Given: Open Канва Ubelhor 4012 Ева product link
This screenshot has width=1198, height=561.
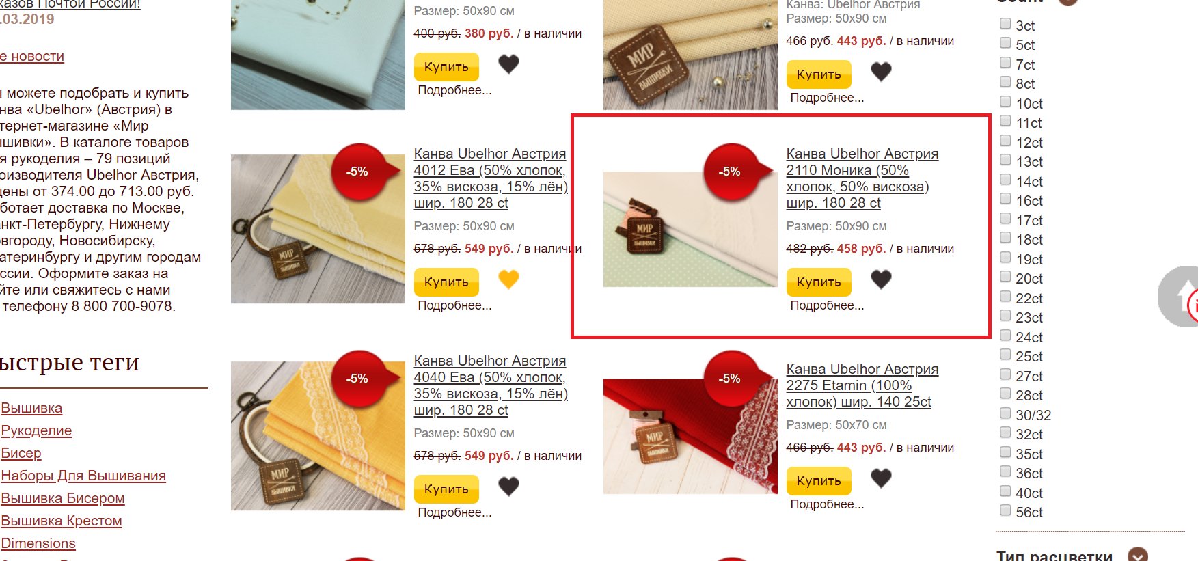Looking at the screenshot, I should [x=491, y=178].
